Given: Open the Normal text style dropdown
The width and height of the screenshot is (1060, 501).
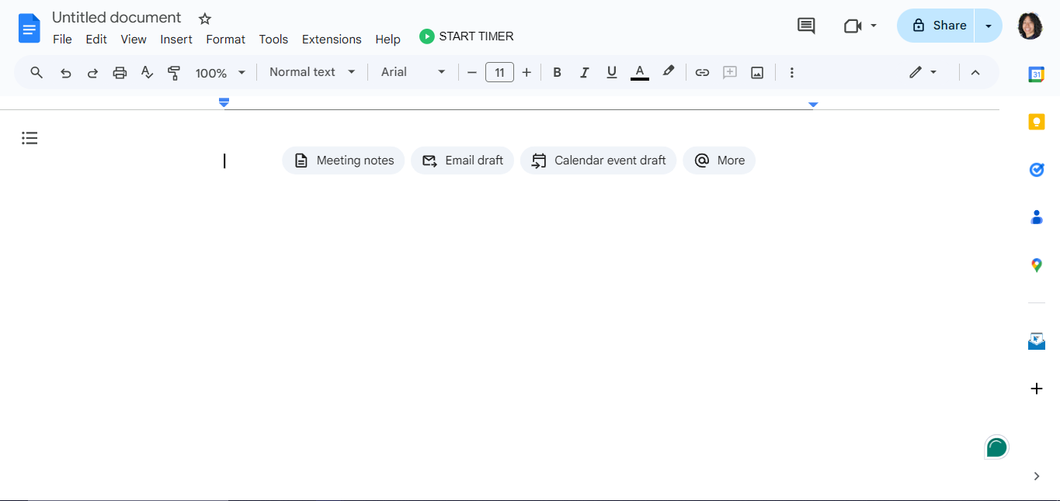Looking at the screenshot, I should [312, 72].
